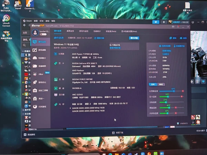Open the Ubisoft Connect desktop shortcut

point(6,21)
